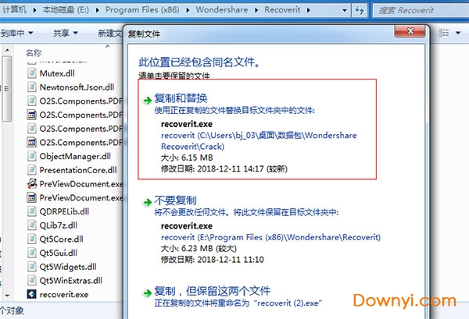Click the file list scrollbar thumb
Screen dimensions: 469x319
pos(7,89)
